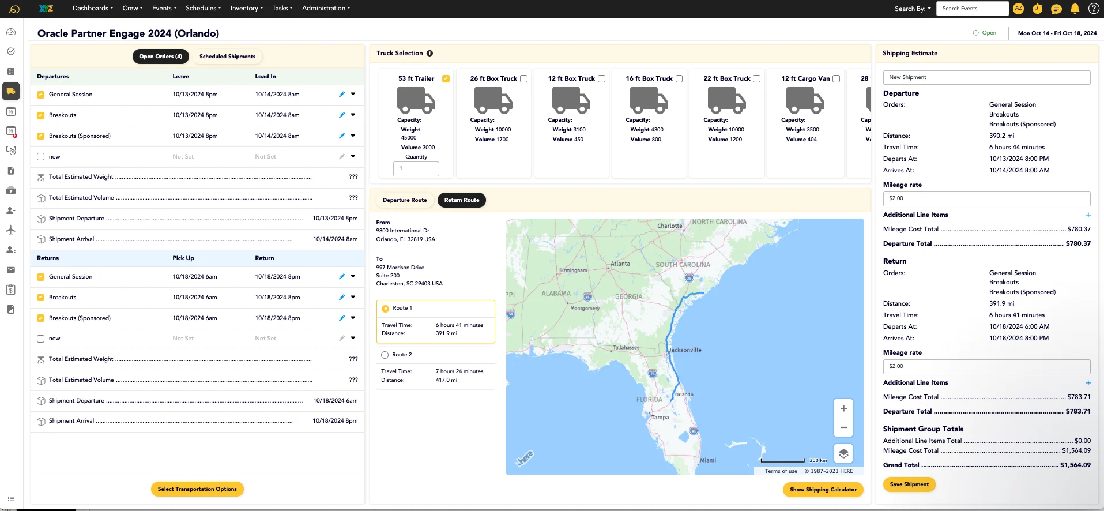The image size is (1104, 511).
Task: Check the 'new' departure order checkbox
Action: point(40,157)
